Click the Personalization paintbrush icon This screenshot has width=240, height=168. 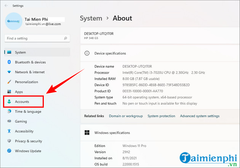pyautogui.click(x=9, y=82)
